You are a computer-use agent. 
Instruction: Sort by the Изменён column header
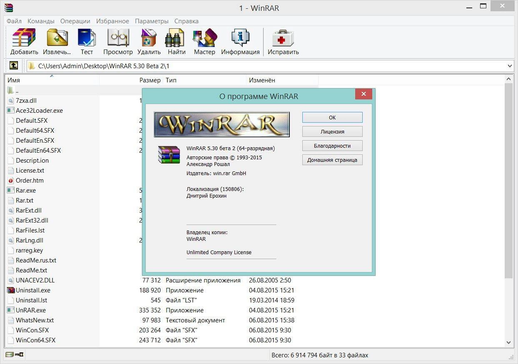click(x=282, y=80)
